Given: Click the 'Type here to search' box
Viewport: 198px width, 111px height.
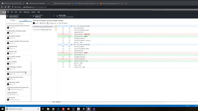Looking at the screenshot, I should 23,109.
